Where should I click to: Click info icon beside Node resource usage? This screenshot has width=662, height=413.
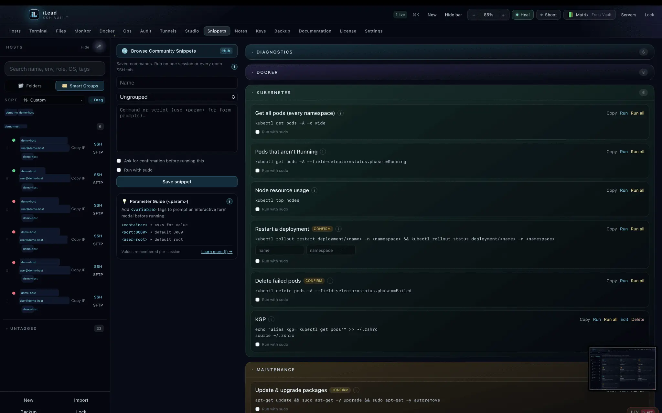click(314, 190)
